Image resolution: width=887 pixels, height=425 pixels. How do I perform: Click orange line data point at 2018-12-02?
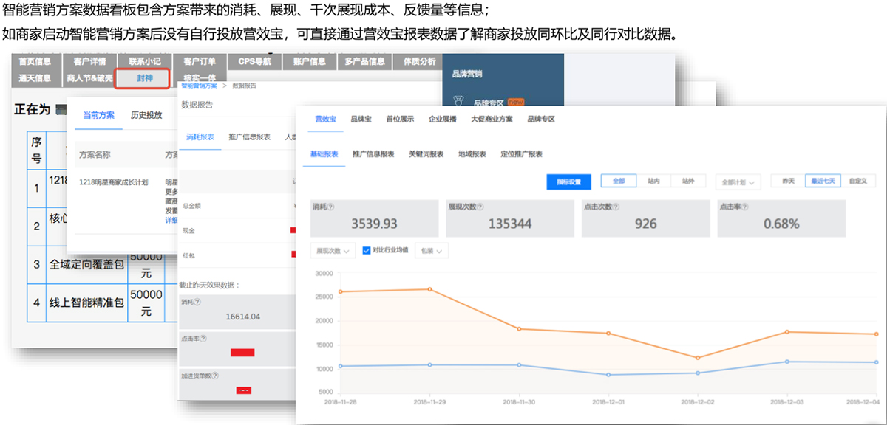click(697, 358)
